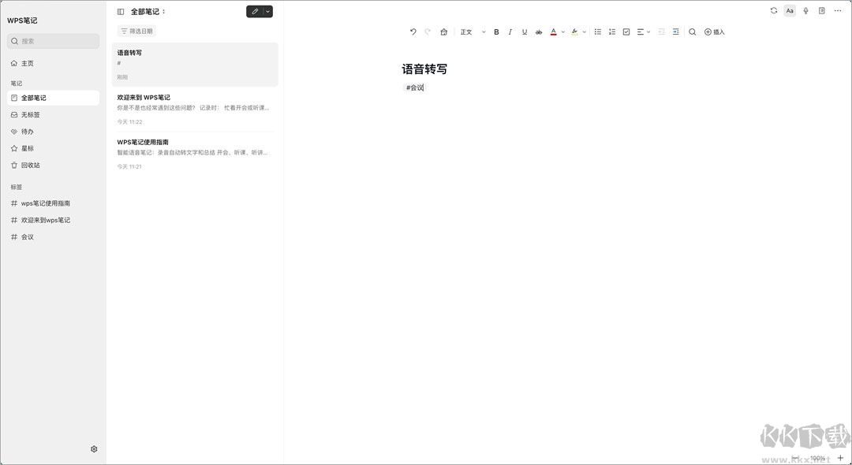This screenshot has height=465, width=852.
Task: Open the in-note search icon
Action: 692,32
